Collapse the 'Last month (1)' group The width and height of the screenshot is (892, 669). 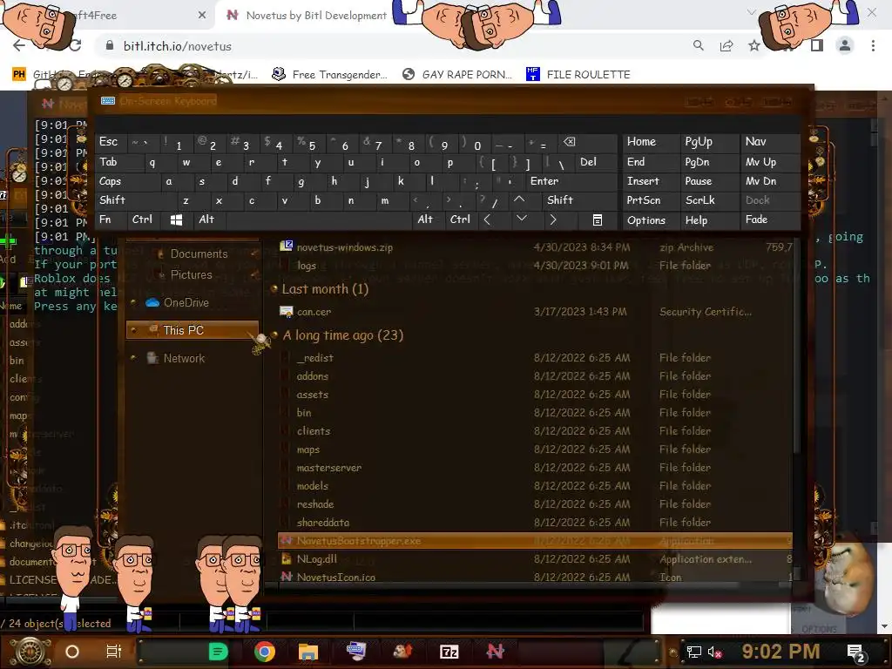pyautogui.click(x=274, y=289)
